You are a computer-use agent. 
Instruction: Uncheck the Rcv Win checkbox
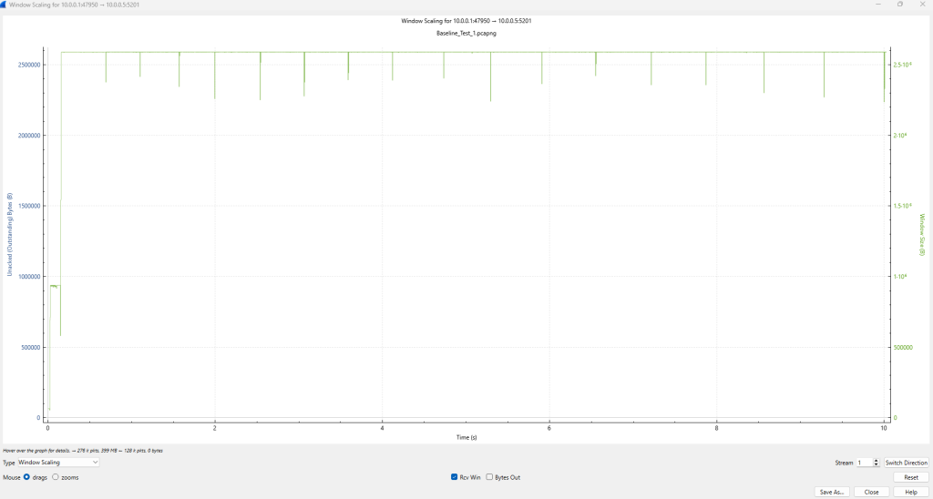coord(455,477)
